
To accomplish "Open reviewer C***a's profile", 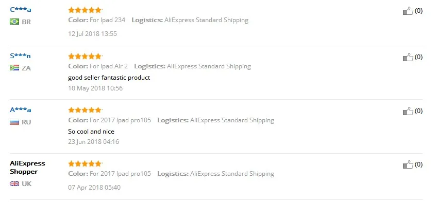I will pyautogui.click(x=20, y=10).
